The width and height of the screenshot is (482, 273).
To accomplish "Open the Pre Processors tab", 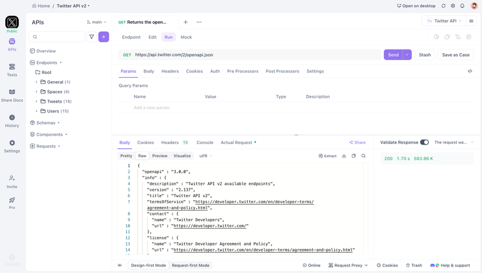I will coord(242,71).
